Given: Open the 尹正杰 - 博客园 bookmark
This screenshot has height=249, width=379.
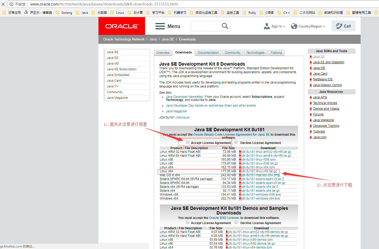Looking at the screenshot, I should (x=38, y=12).
